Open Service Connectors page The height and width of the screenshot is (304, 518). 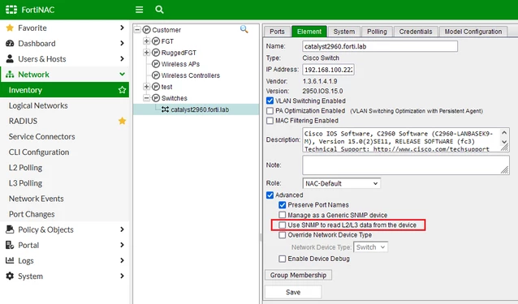[42, 136]
